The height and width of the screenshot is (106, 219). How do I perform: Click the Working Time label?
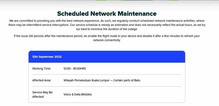point(42,69)
